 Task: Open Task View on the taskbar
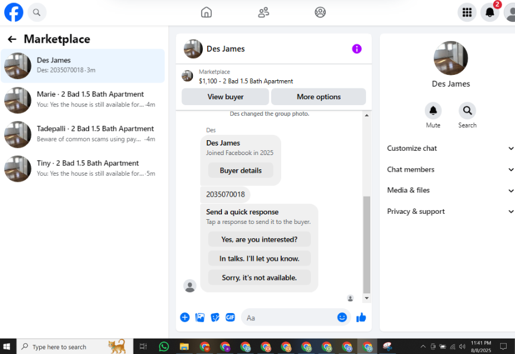(143, 346)
